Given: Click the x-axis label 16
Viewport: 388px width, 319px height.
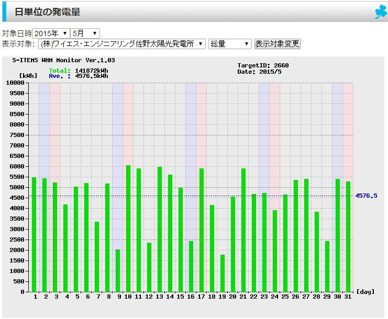Looking at the screenshot, I should point(191,297).
